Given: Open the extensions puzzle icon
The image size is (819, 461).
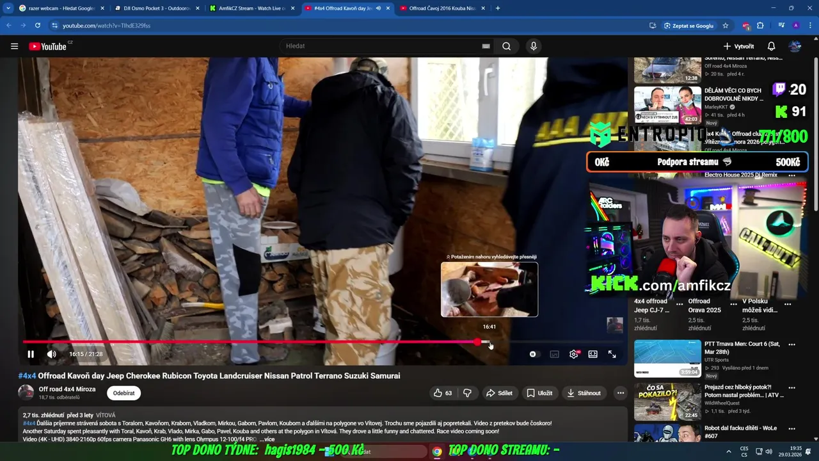Looking at the screenshot, I should point(760,26).
